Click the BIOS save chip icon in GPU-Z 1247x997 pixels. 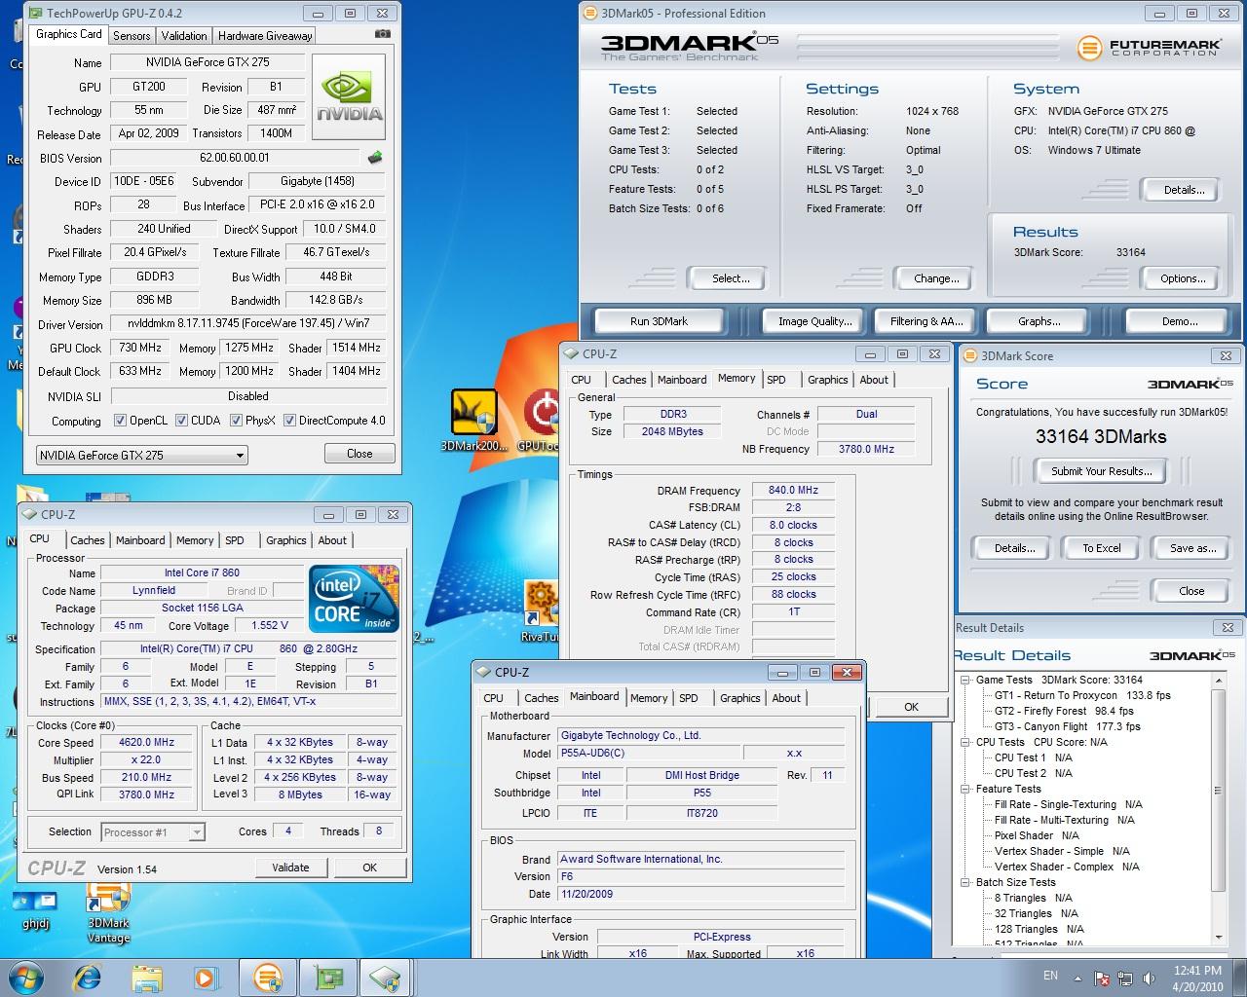375,158
